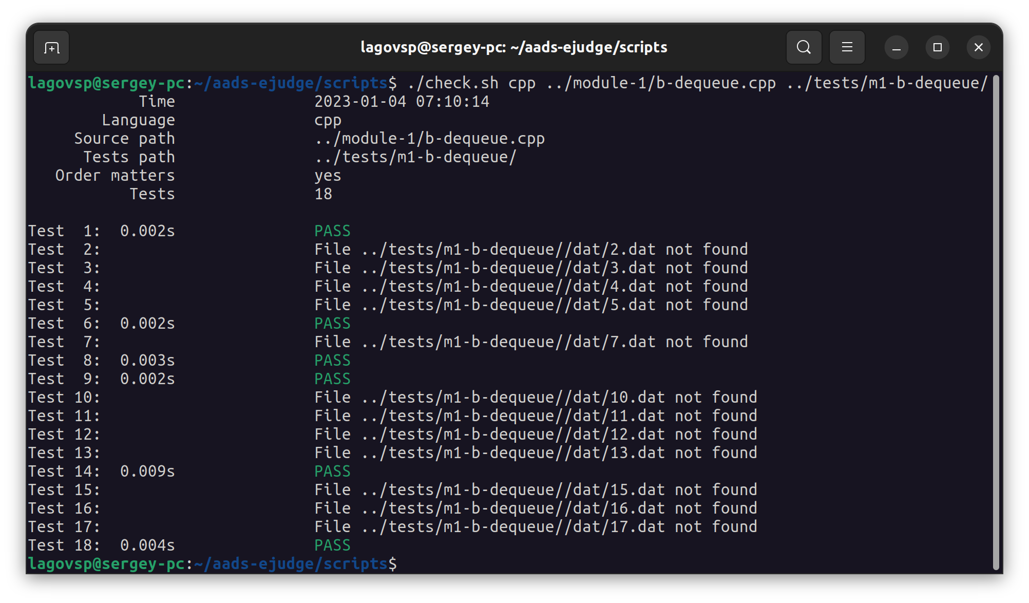The width and height of the screenshot is (1029, 603).
Task: Click the window title text
Action: tap(513, 48)
